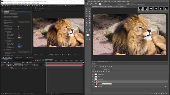Screen dimensions: 170x95
Task: Select the Eraser tool in Photoshop
Action: (x=90, y=21)
